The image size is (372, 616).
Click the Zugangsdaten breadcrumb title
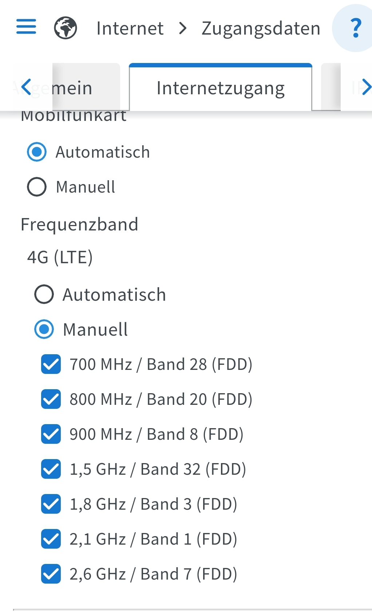(261, 28)
